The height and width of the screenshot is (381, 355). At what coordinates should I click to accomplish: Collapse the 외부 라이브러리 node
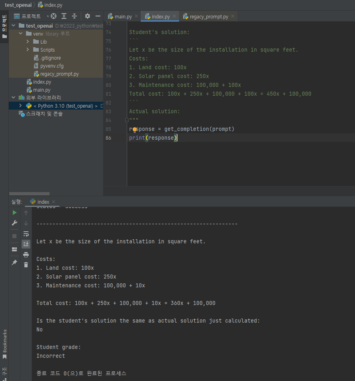tap(14, 98)
